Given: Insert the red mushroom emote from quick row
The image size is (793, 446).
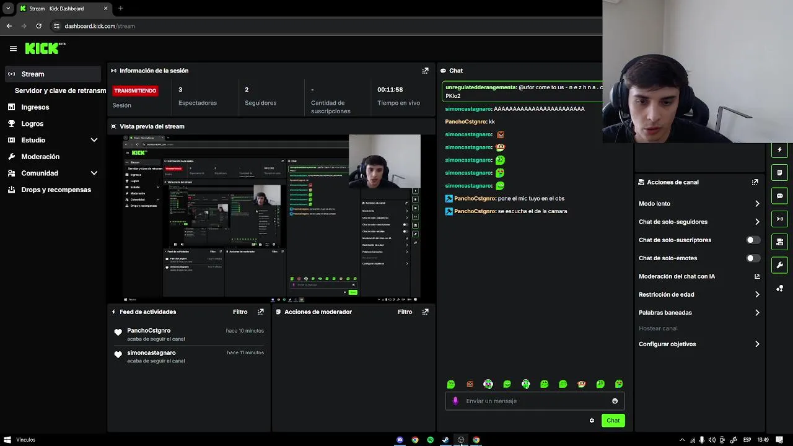Looking at the screenshot, I should (581, 384).
